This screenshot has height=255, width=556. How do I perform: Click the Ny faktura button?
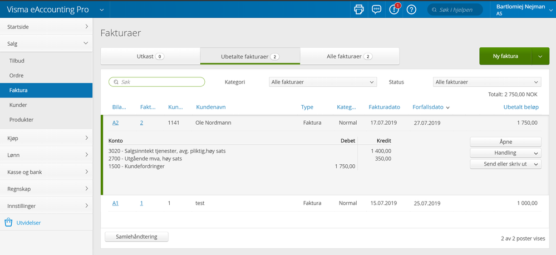coord(505,56)
